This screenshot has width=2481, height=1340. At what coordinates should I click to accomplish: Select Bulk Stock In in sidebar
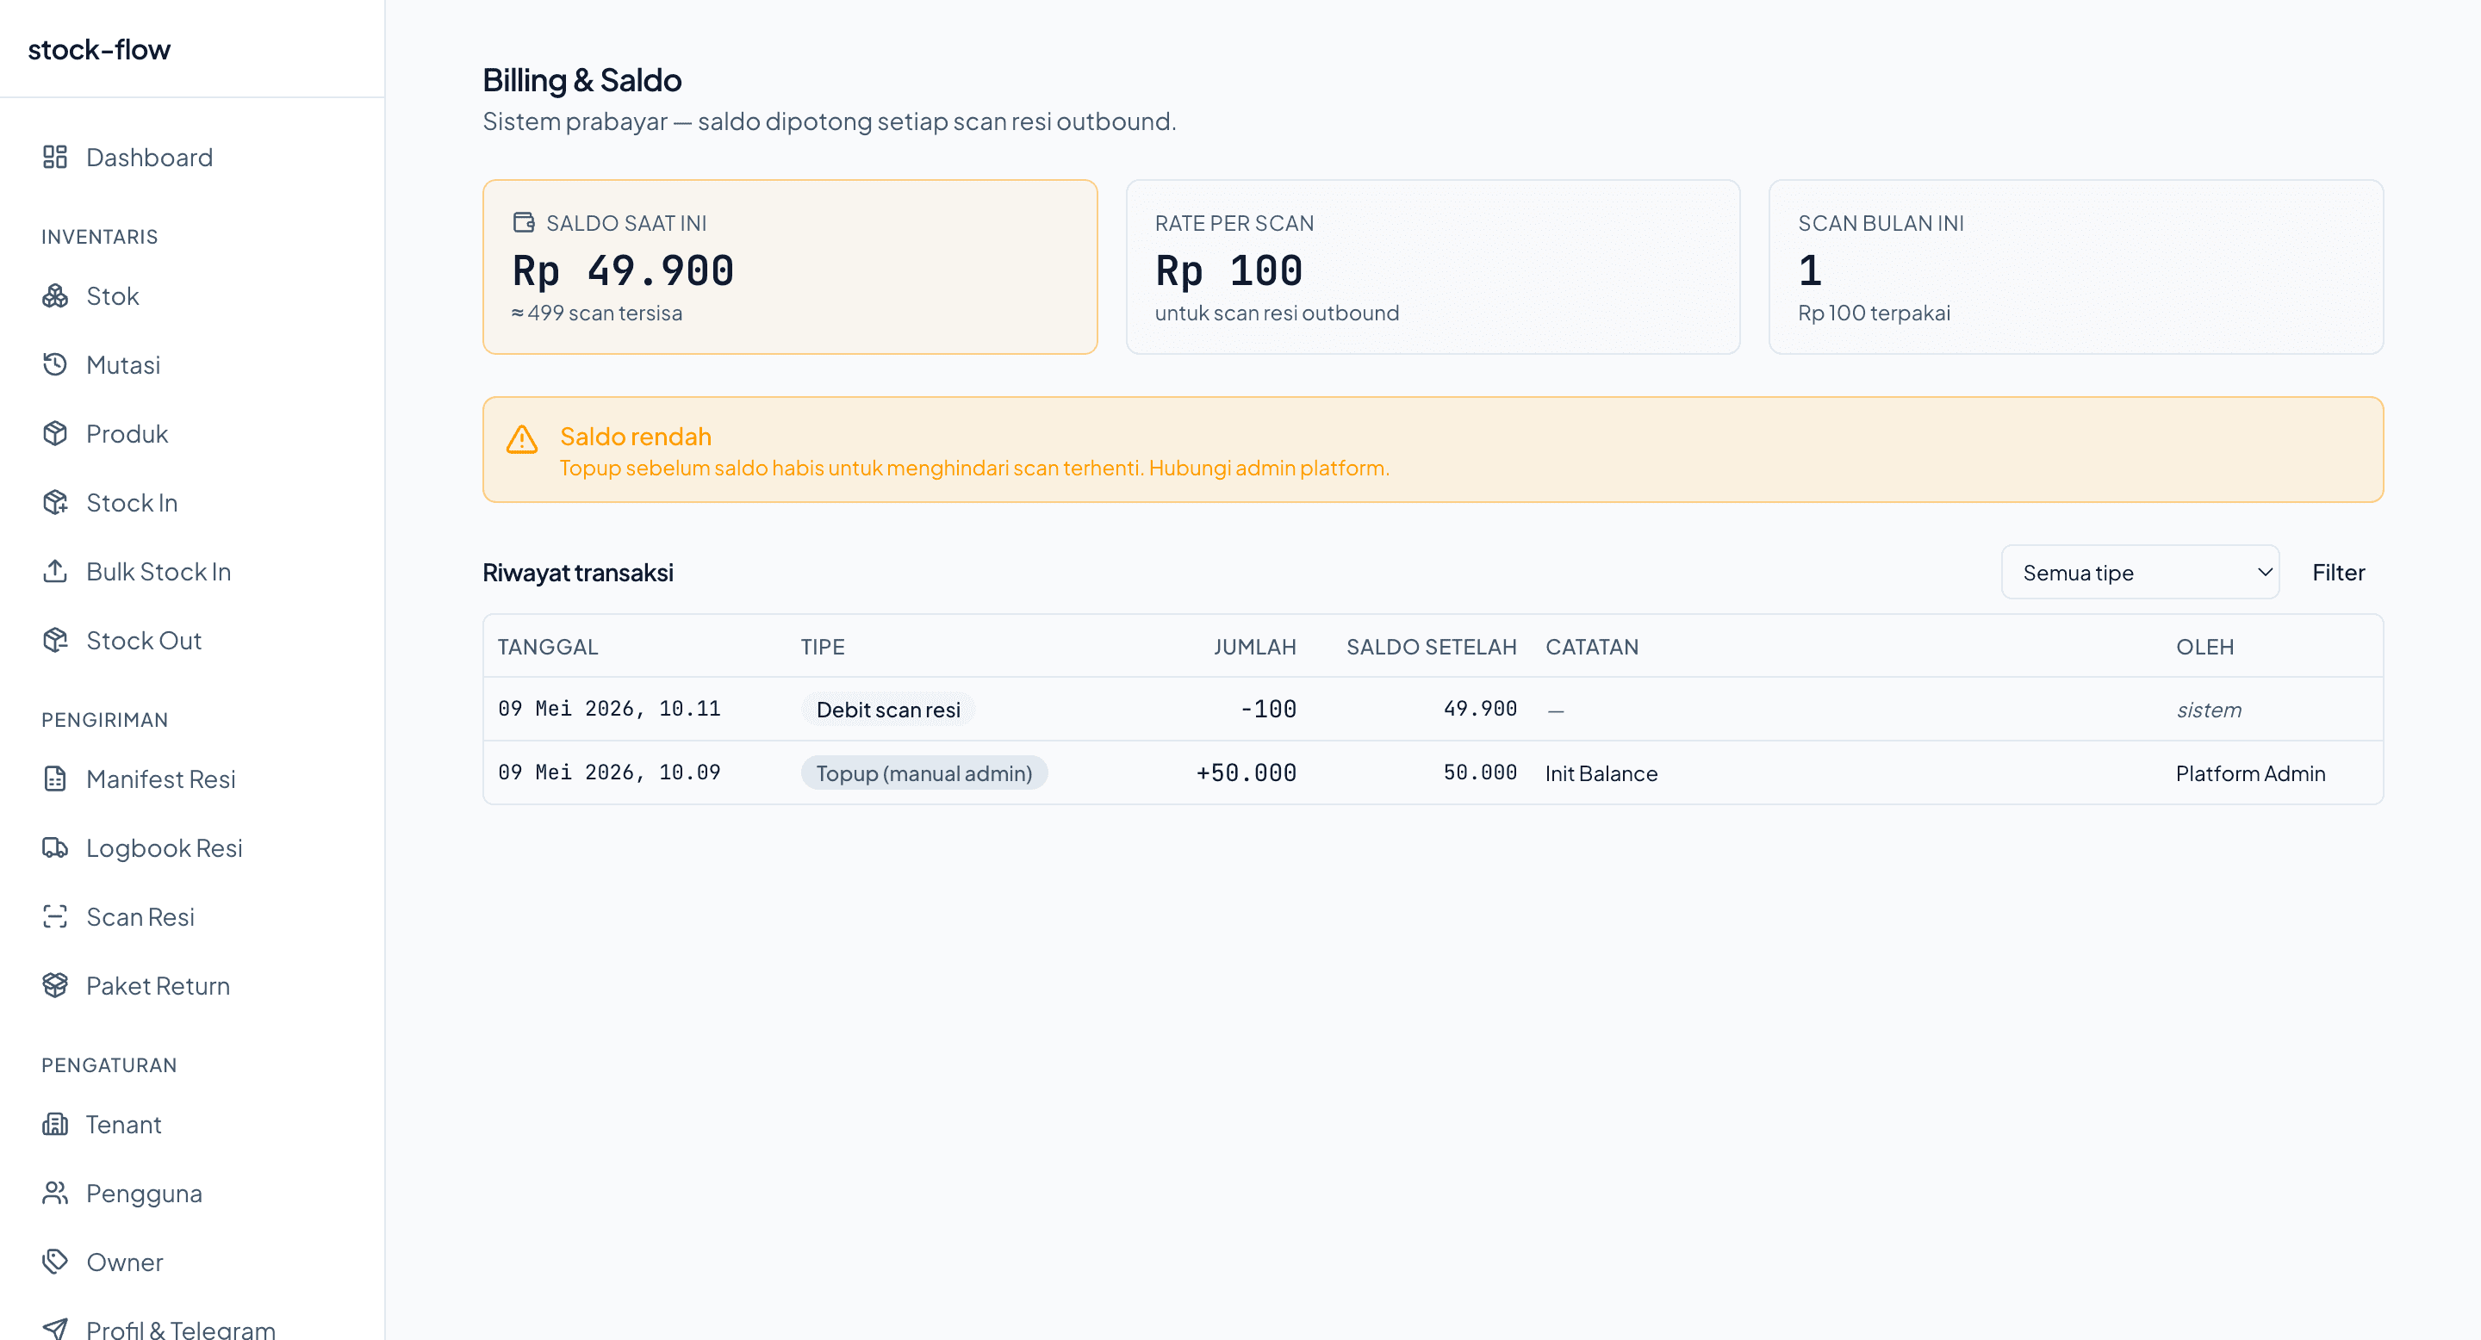(x=191, y=572)
